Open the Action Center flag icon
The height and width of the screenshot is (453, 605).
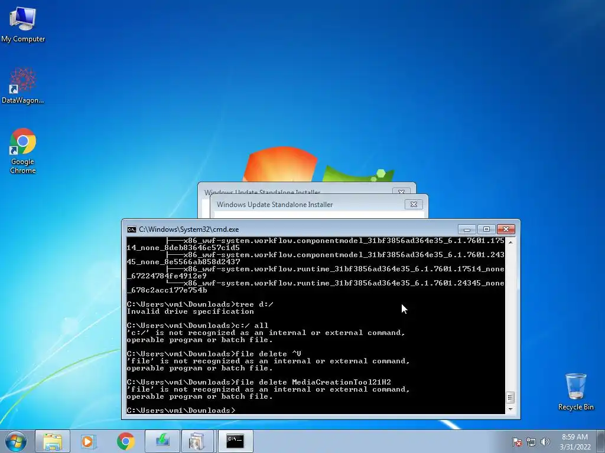tap(516, 442)
